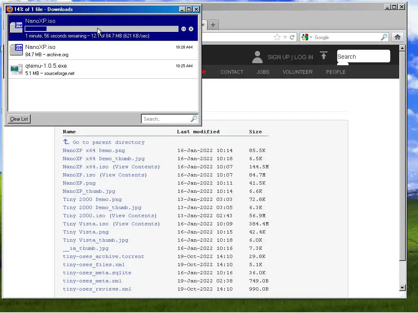Click the upload arrow icon on archive.org

(x=324, y=55)
